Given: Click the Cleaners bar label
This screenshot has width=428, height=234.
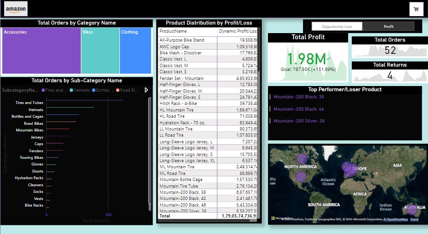Looking at the screenshot, I should [36, 185].
